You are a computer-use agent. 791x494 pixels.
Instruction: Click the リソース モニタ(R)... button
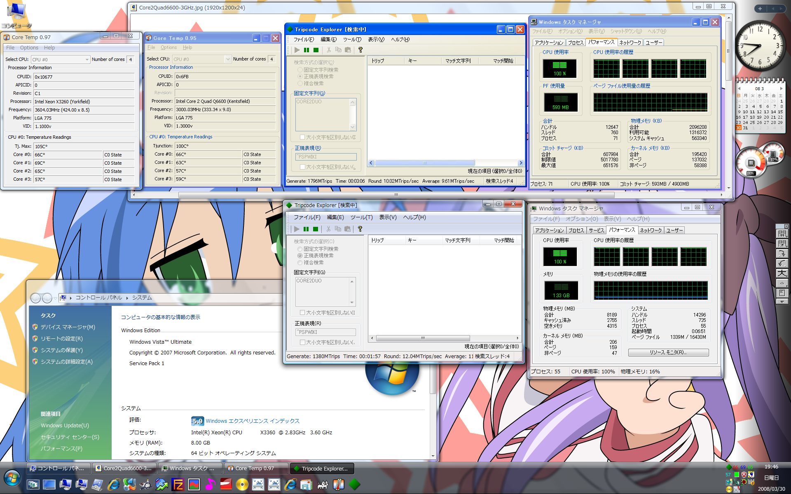click(668, 352)
